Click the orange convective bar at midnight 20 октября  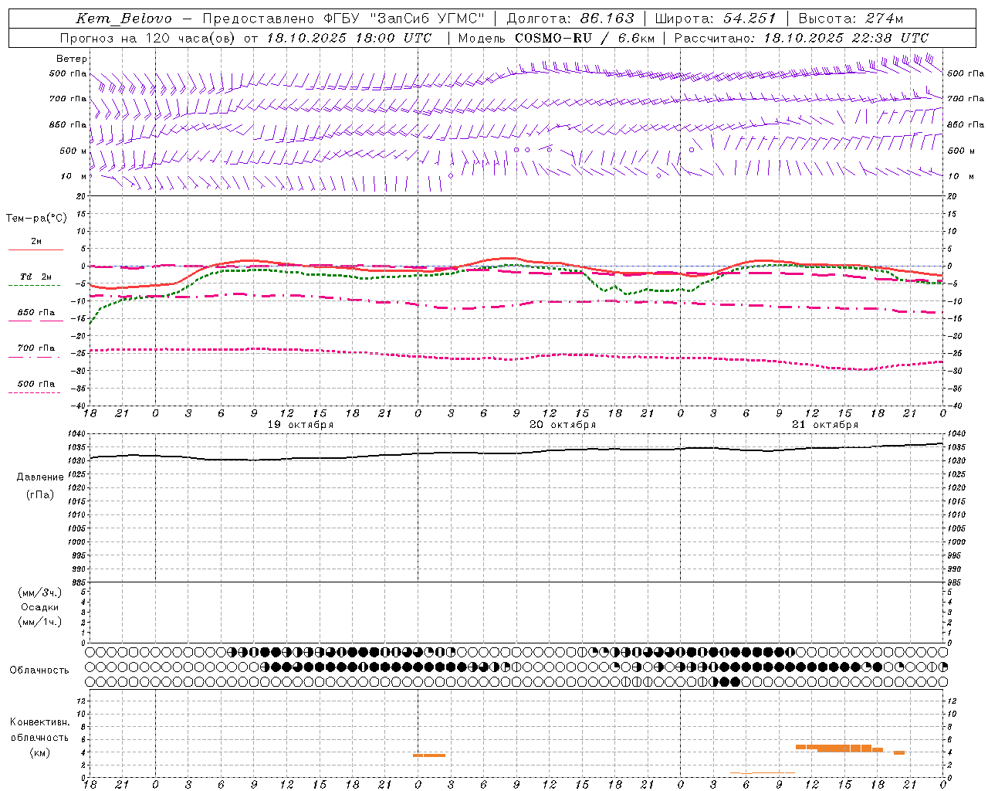pos(429,755)
